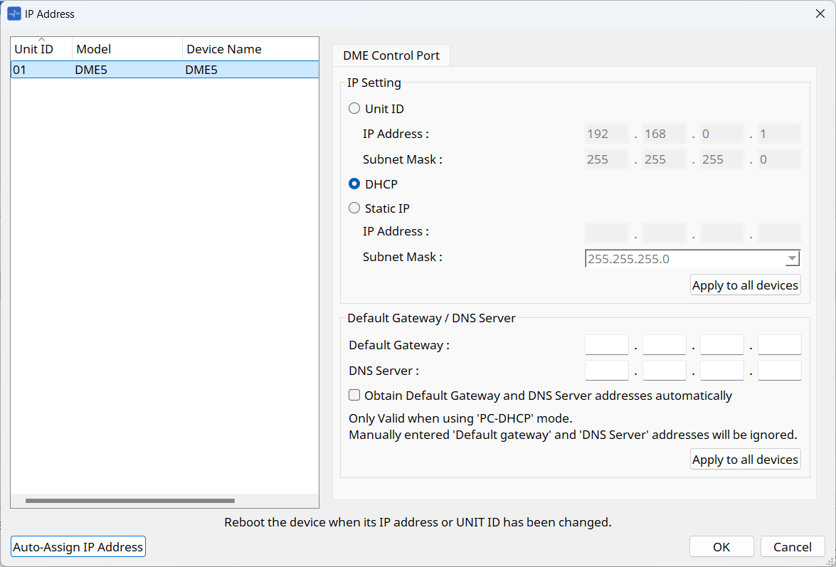Image resolution: width=836 pixels, height=567 pixels.
Task: Click the Device Name column header
Action: tap(249, 49)
